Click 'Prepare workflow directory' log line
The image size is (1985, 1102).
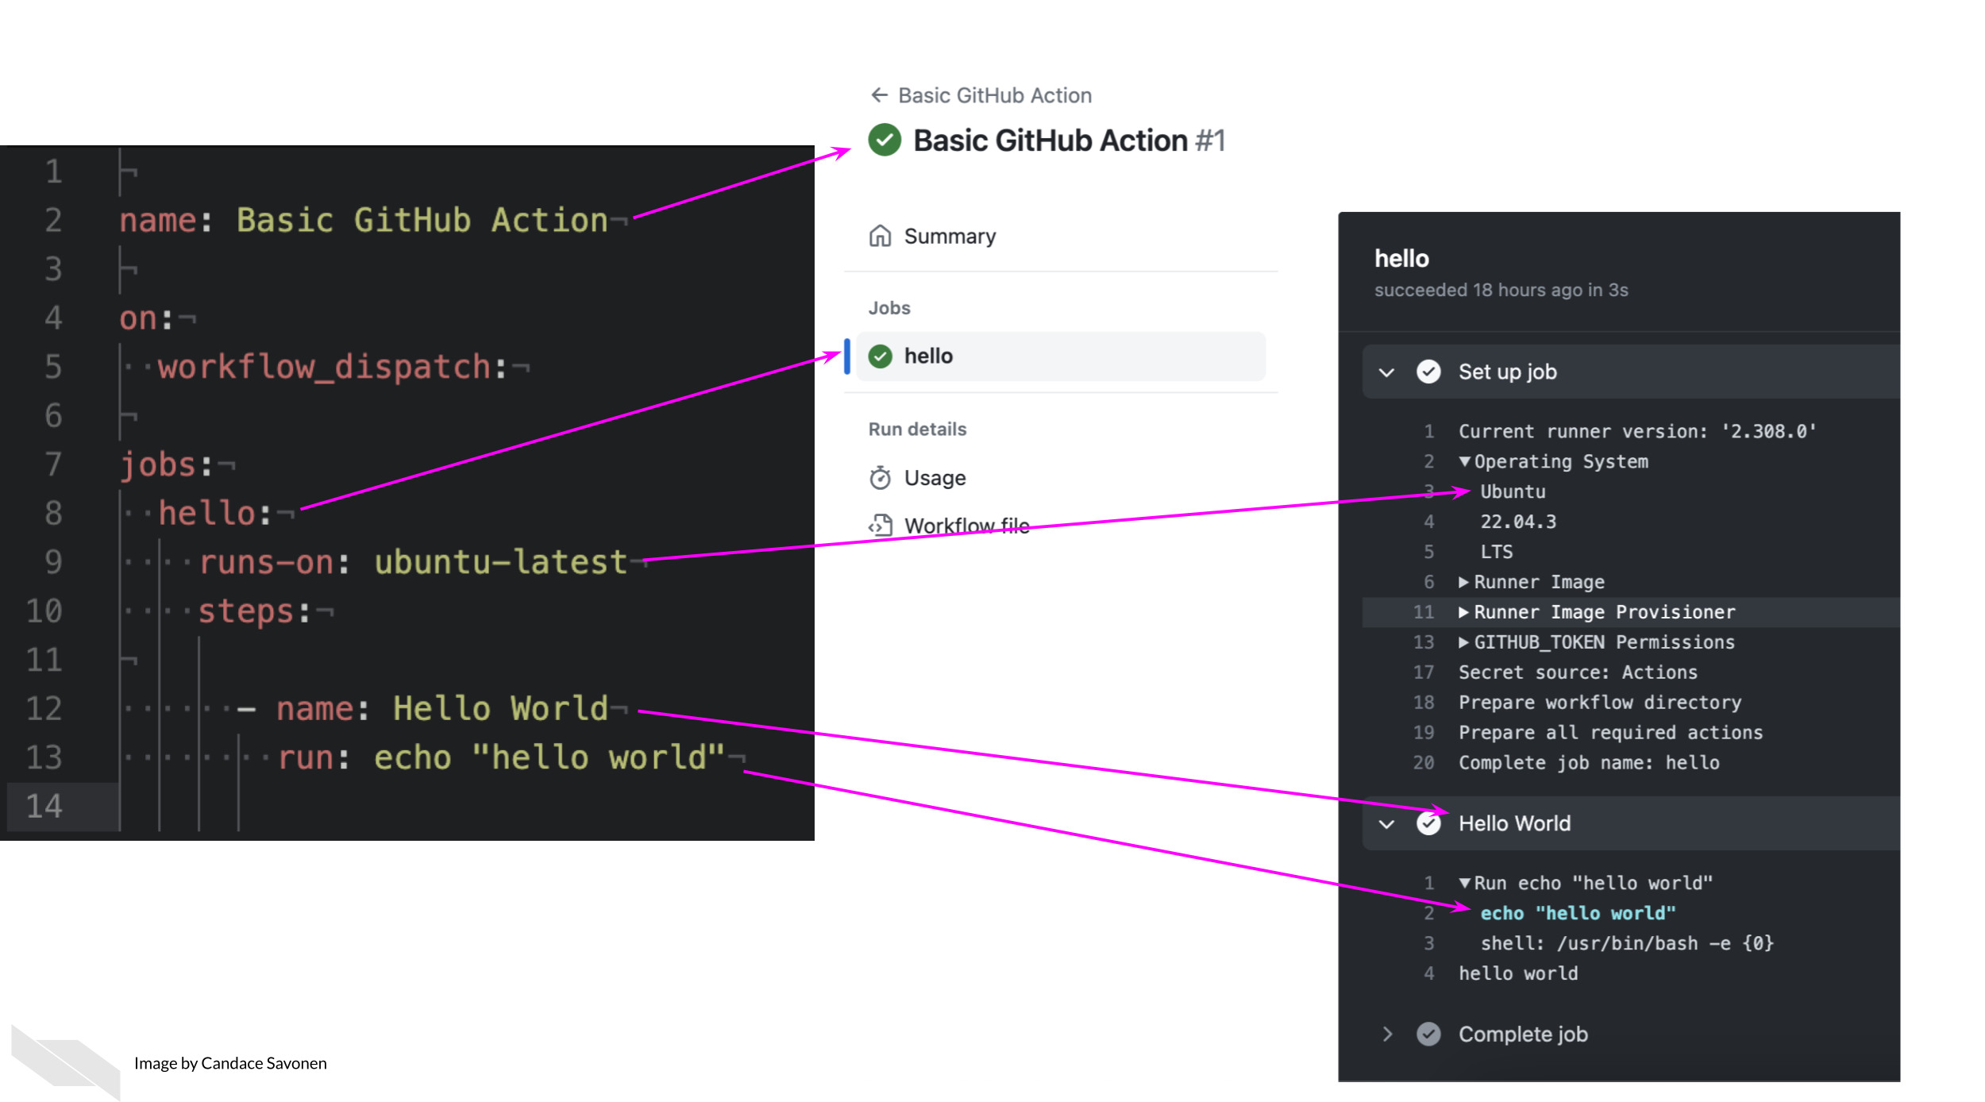(1600, 703)
